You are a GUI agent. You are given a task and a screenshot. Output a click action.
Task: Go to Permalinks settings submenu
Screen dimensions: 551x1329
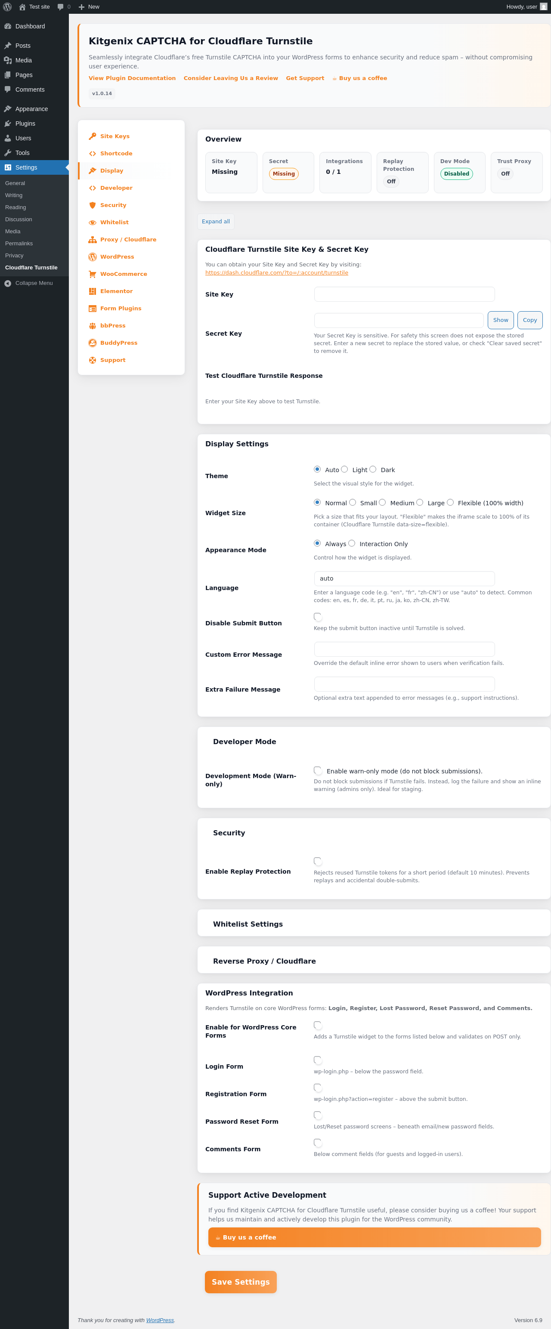[x=19, y=244]
